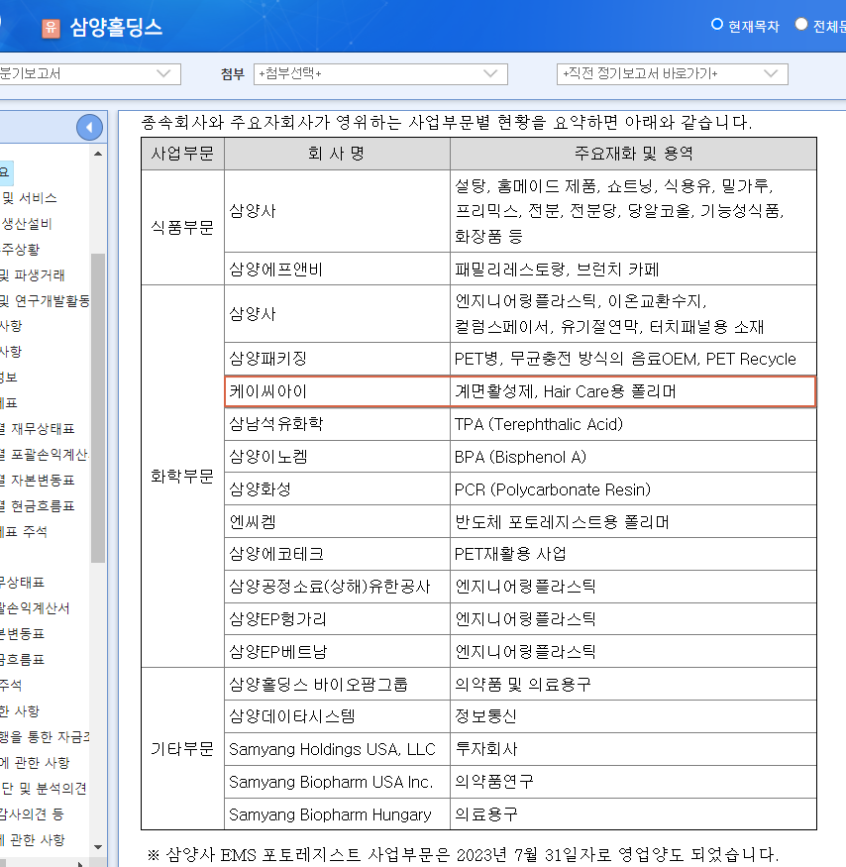Click the 의약품연구 cell
Image resolution: width=846 pixels, height=867 pixels.
633,782
